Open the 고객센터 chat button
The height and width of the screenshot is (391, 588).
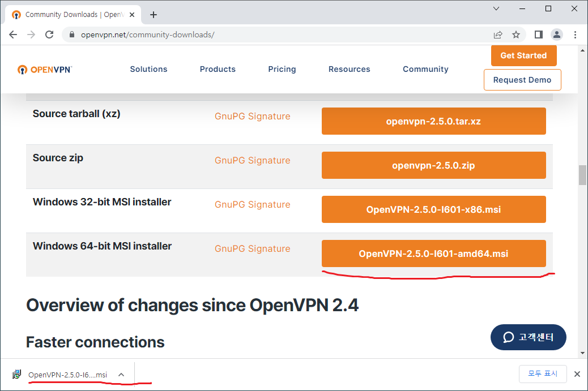click(529, 337)
